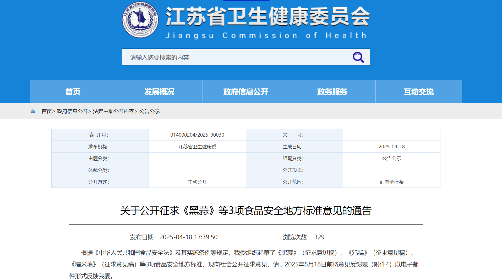Click the magnifier search icon
Screen dimensions: 502x280
[x=358, y=57]
